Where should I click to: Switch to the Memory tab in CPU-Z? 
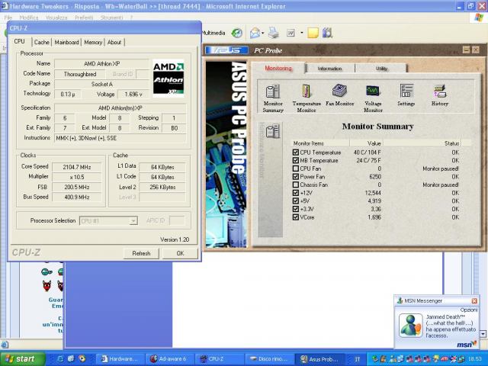point(93,42)
